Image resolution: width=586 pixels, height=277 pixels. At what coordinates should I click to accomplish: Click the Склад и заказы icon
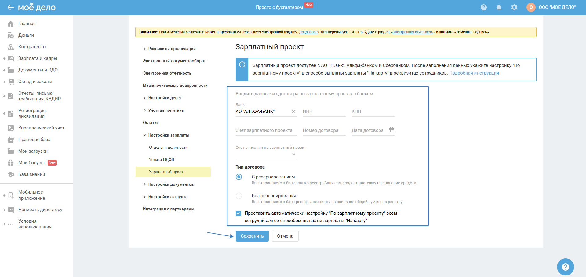(x=11, y=82)
